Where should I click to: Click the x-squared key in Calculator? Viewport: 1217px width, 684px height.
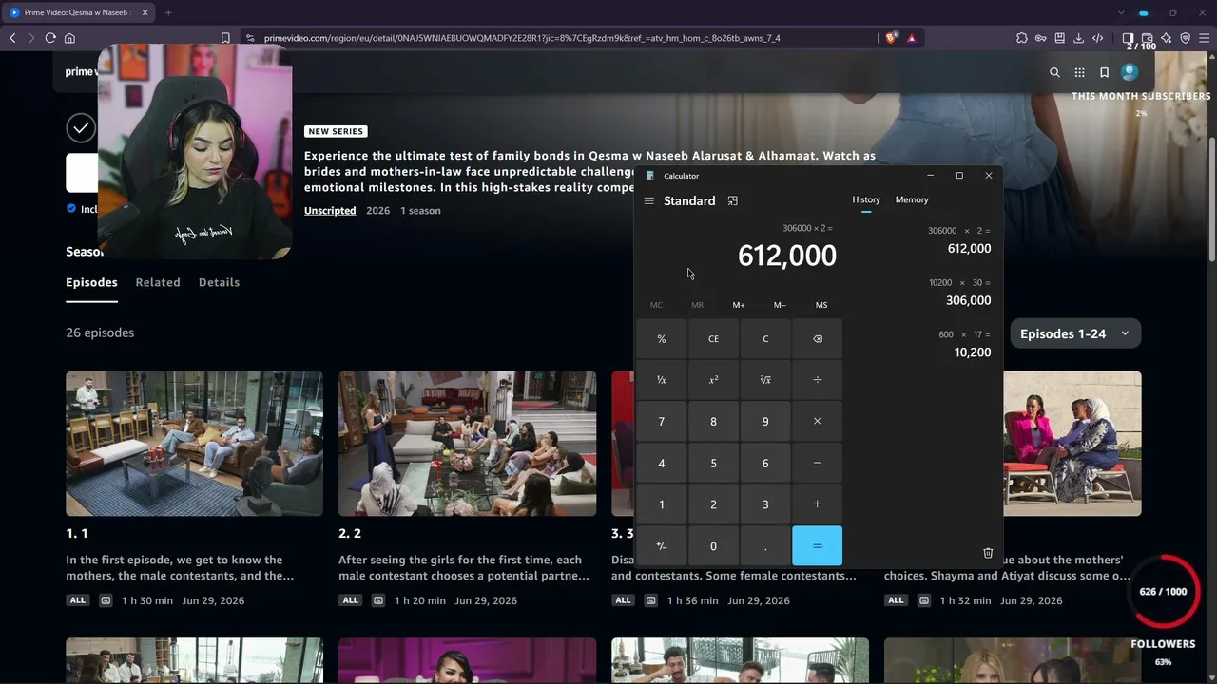[x=713, y=380]
